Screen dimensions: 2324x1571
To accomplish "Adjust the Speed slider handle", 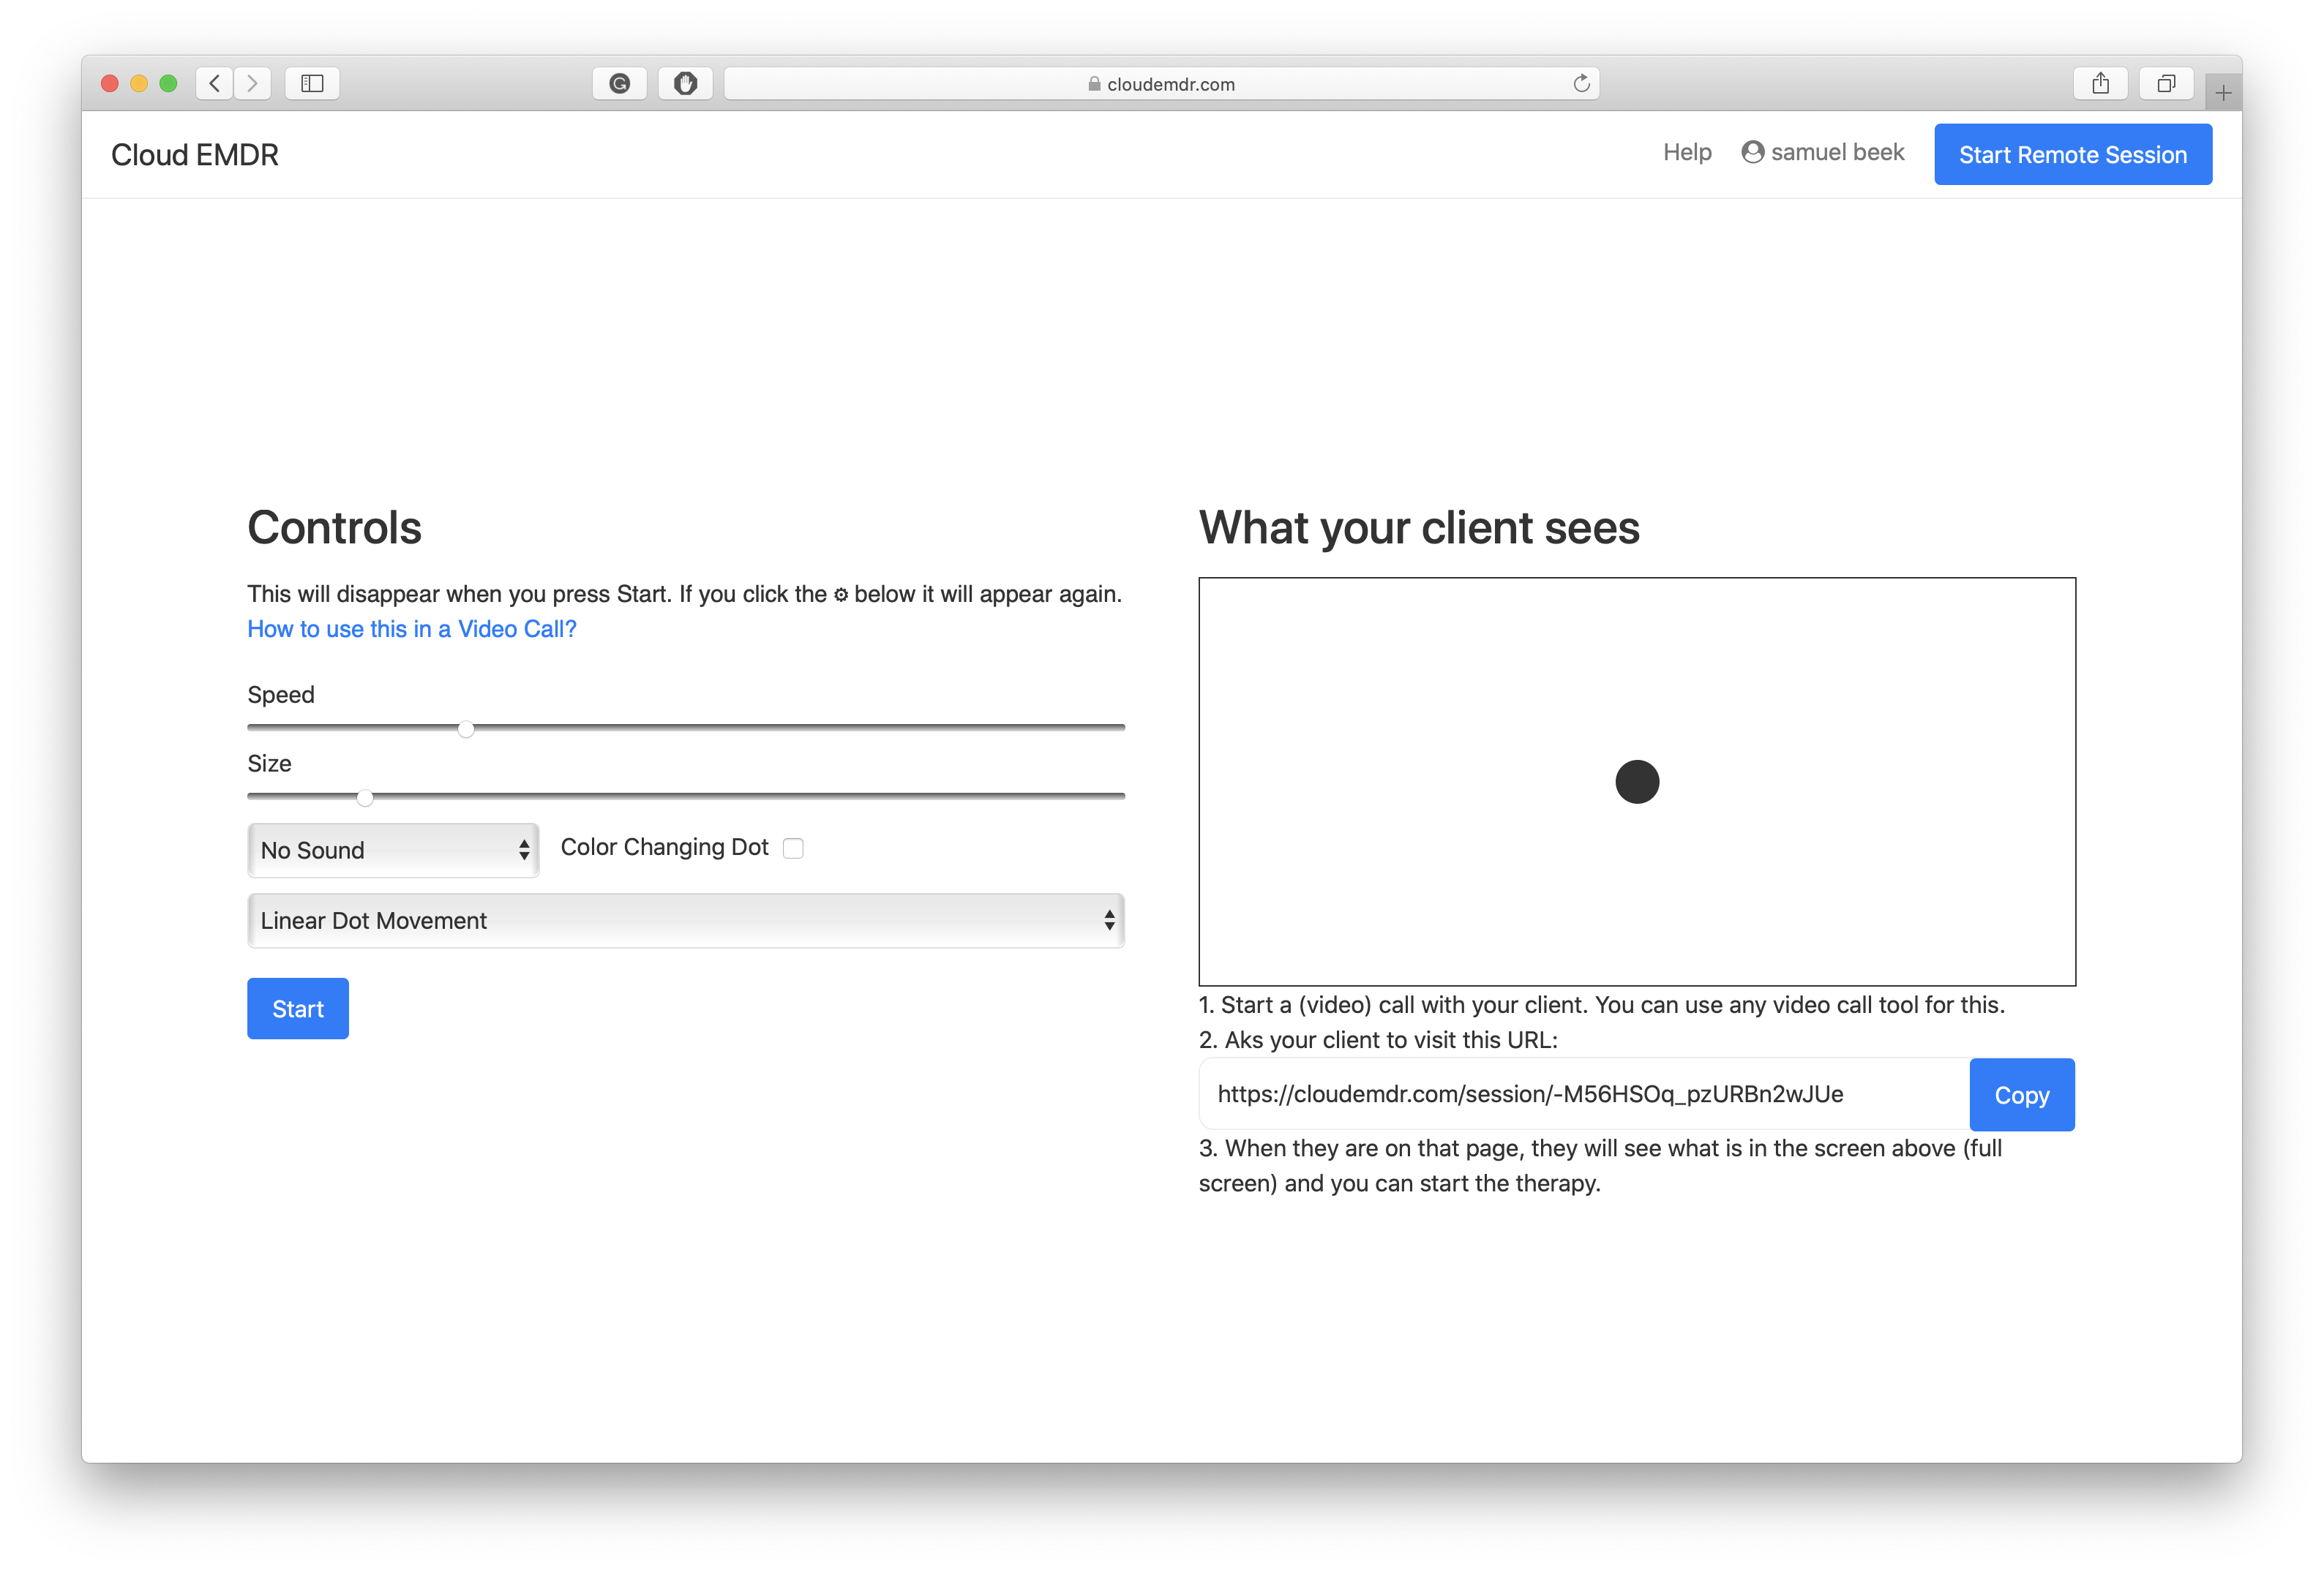I will [x=465, y=728].
